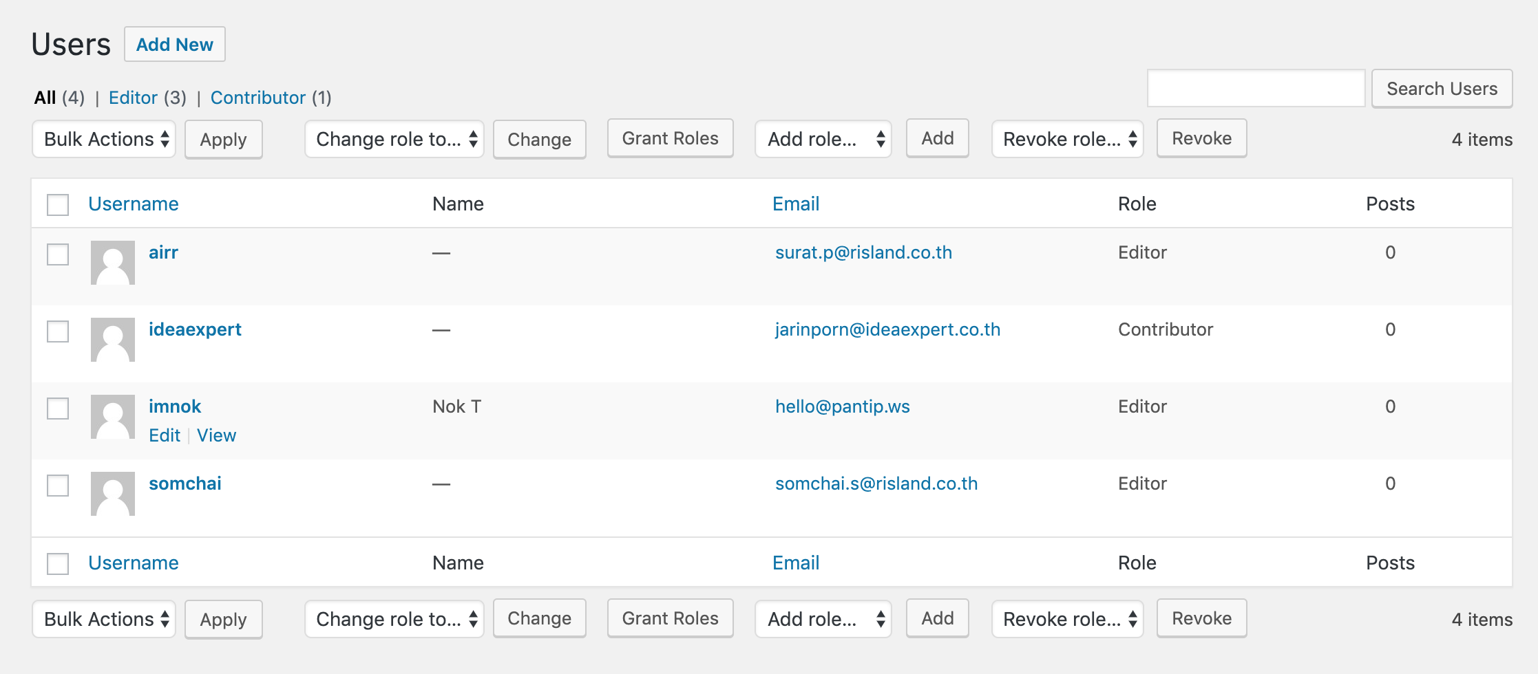Viewport: 1538px width, 674px height.
Task: Open the Edit link under imnok
Action: click(x=165, y=435)
